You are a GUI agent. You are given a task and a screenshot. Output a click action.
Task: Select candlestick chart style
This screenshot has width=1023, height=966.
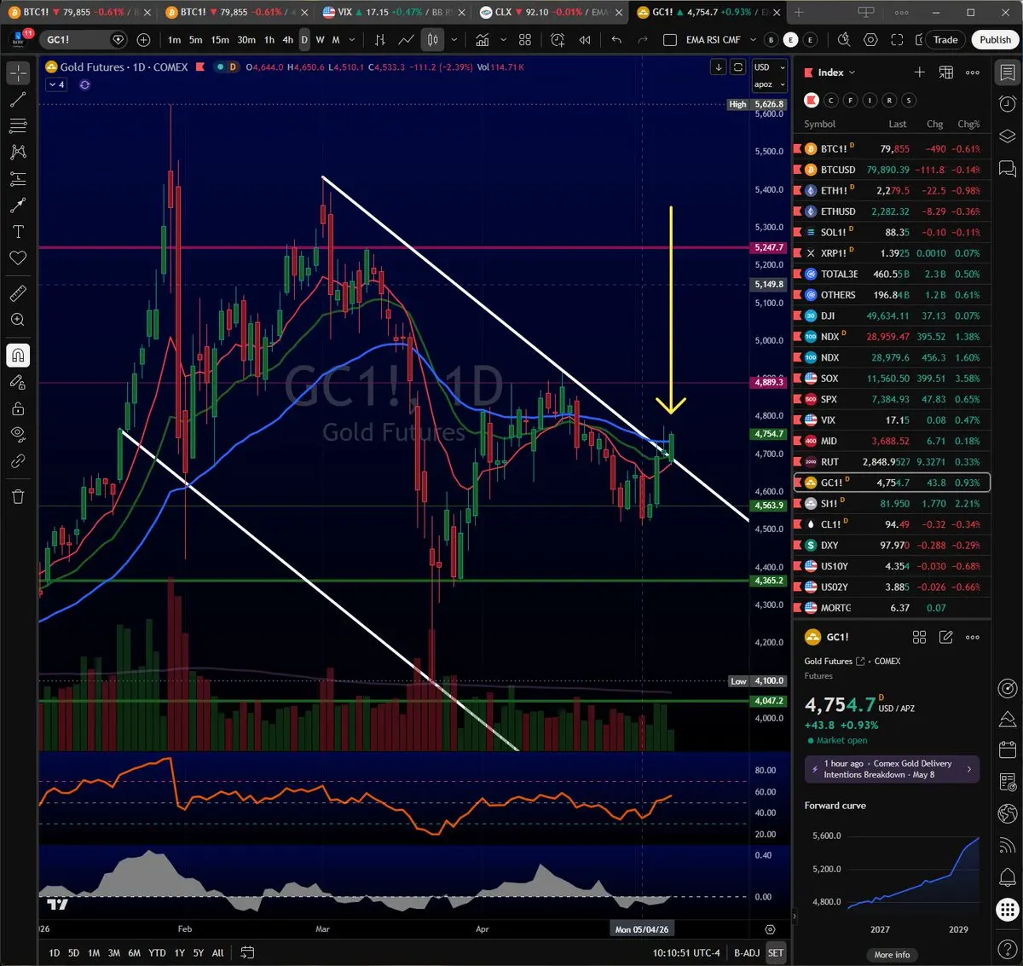tap(432, 40)
